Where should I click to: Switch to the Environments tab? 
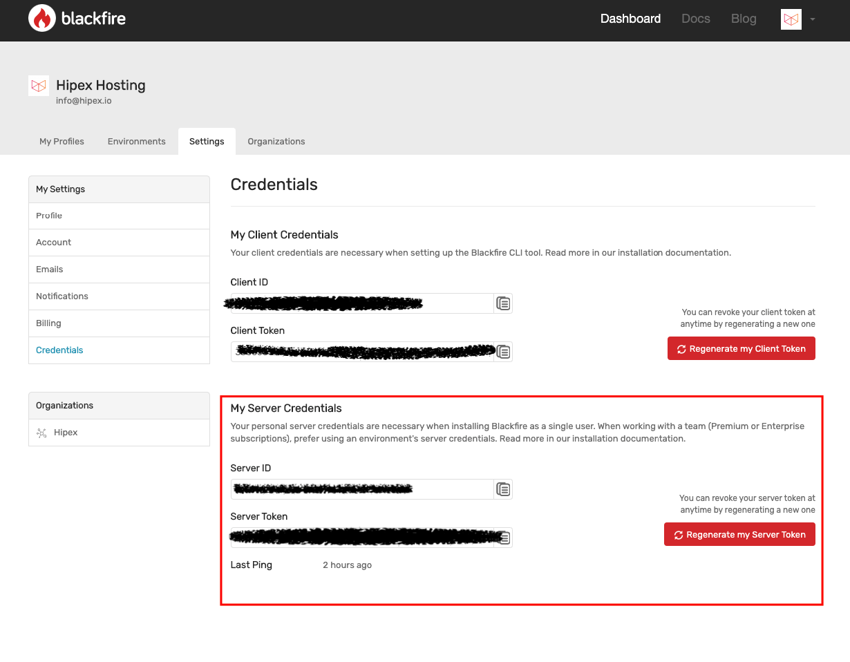point(137,141)
